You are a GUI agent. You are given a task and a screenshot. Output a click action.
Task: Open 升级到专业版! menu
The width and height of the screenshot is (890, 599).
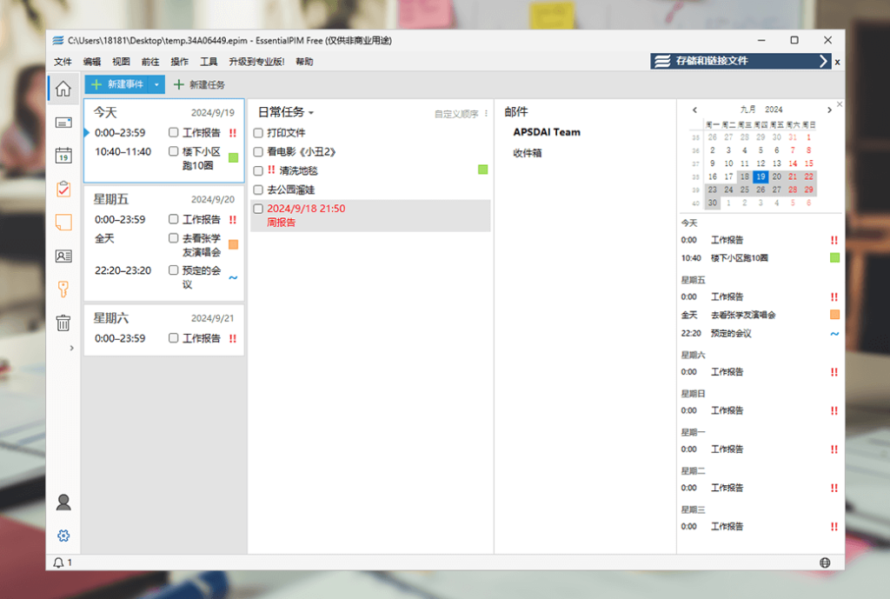tap(256, 62)
